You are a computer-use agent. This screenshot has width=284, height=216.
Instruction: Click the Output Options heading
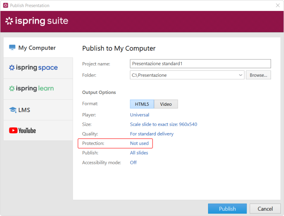(99, 92)
